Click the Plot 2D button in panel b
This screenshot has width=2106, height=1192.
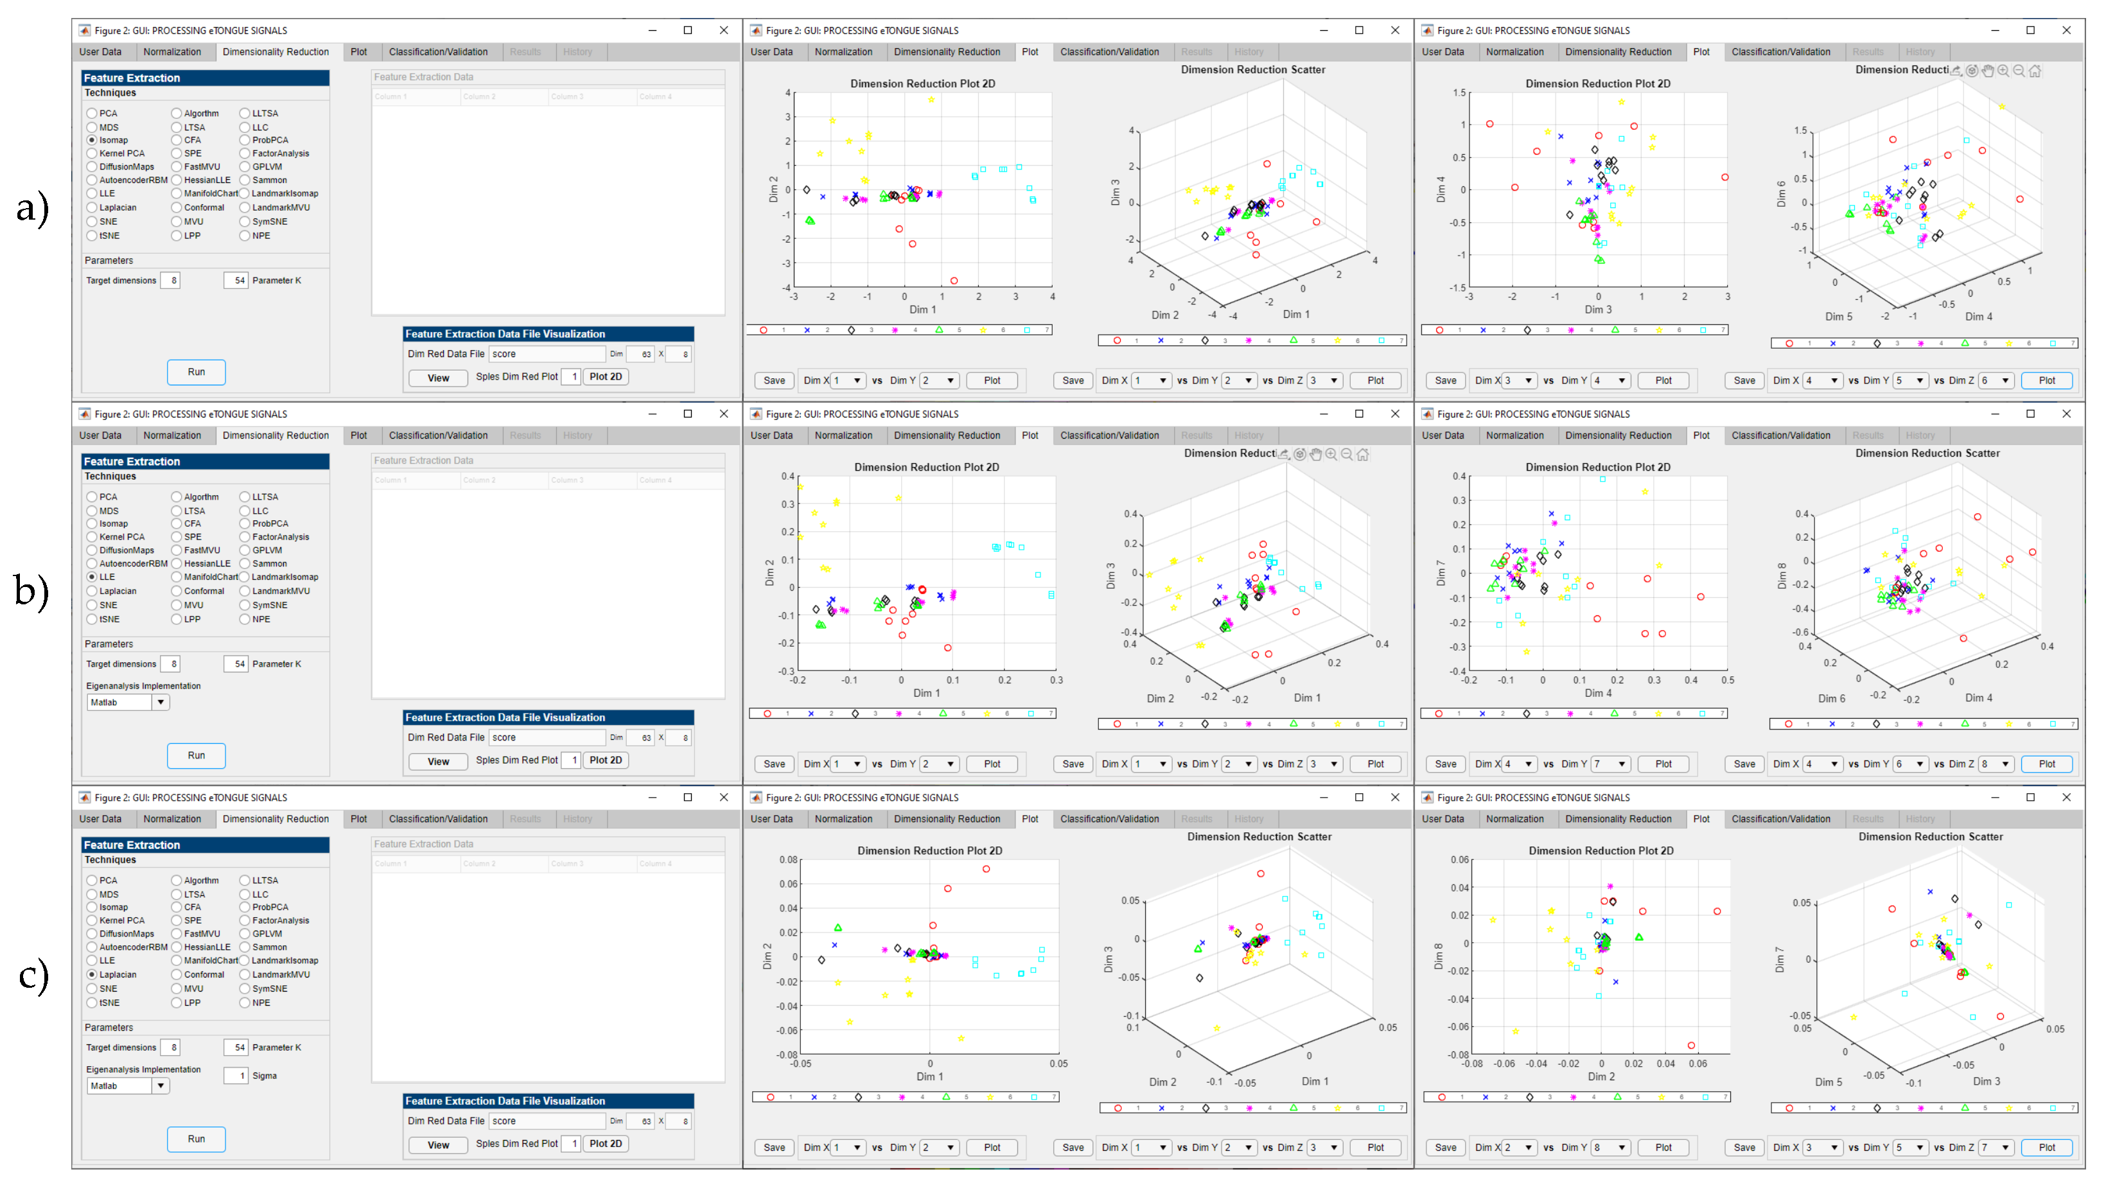point(606,760)
